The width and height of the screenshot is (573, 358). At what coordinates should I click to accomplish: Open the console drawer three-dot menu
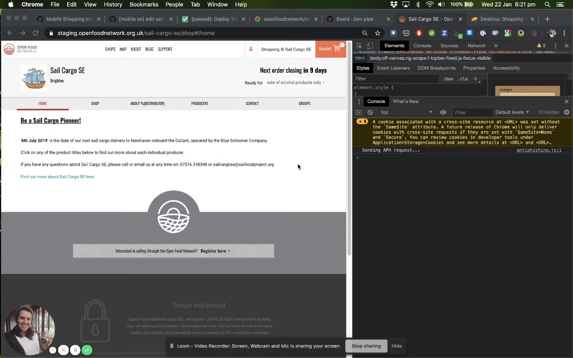(x=359, y=101)
